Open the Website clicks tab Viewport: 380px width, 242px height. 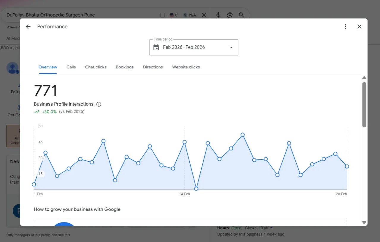(x=186, y=67)
